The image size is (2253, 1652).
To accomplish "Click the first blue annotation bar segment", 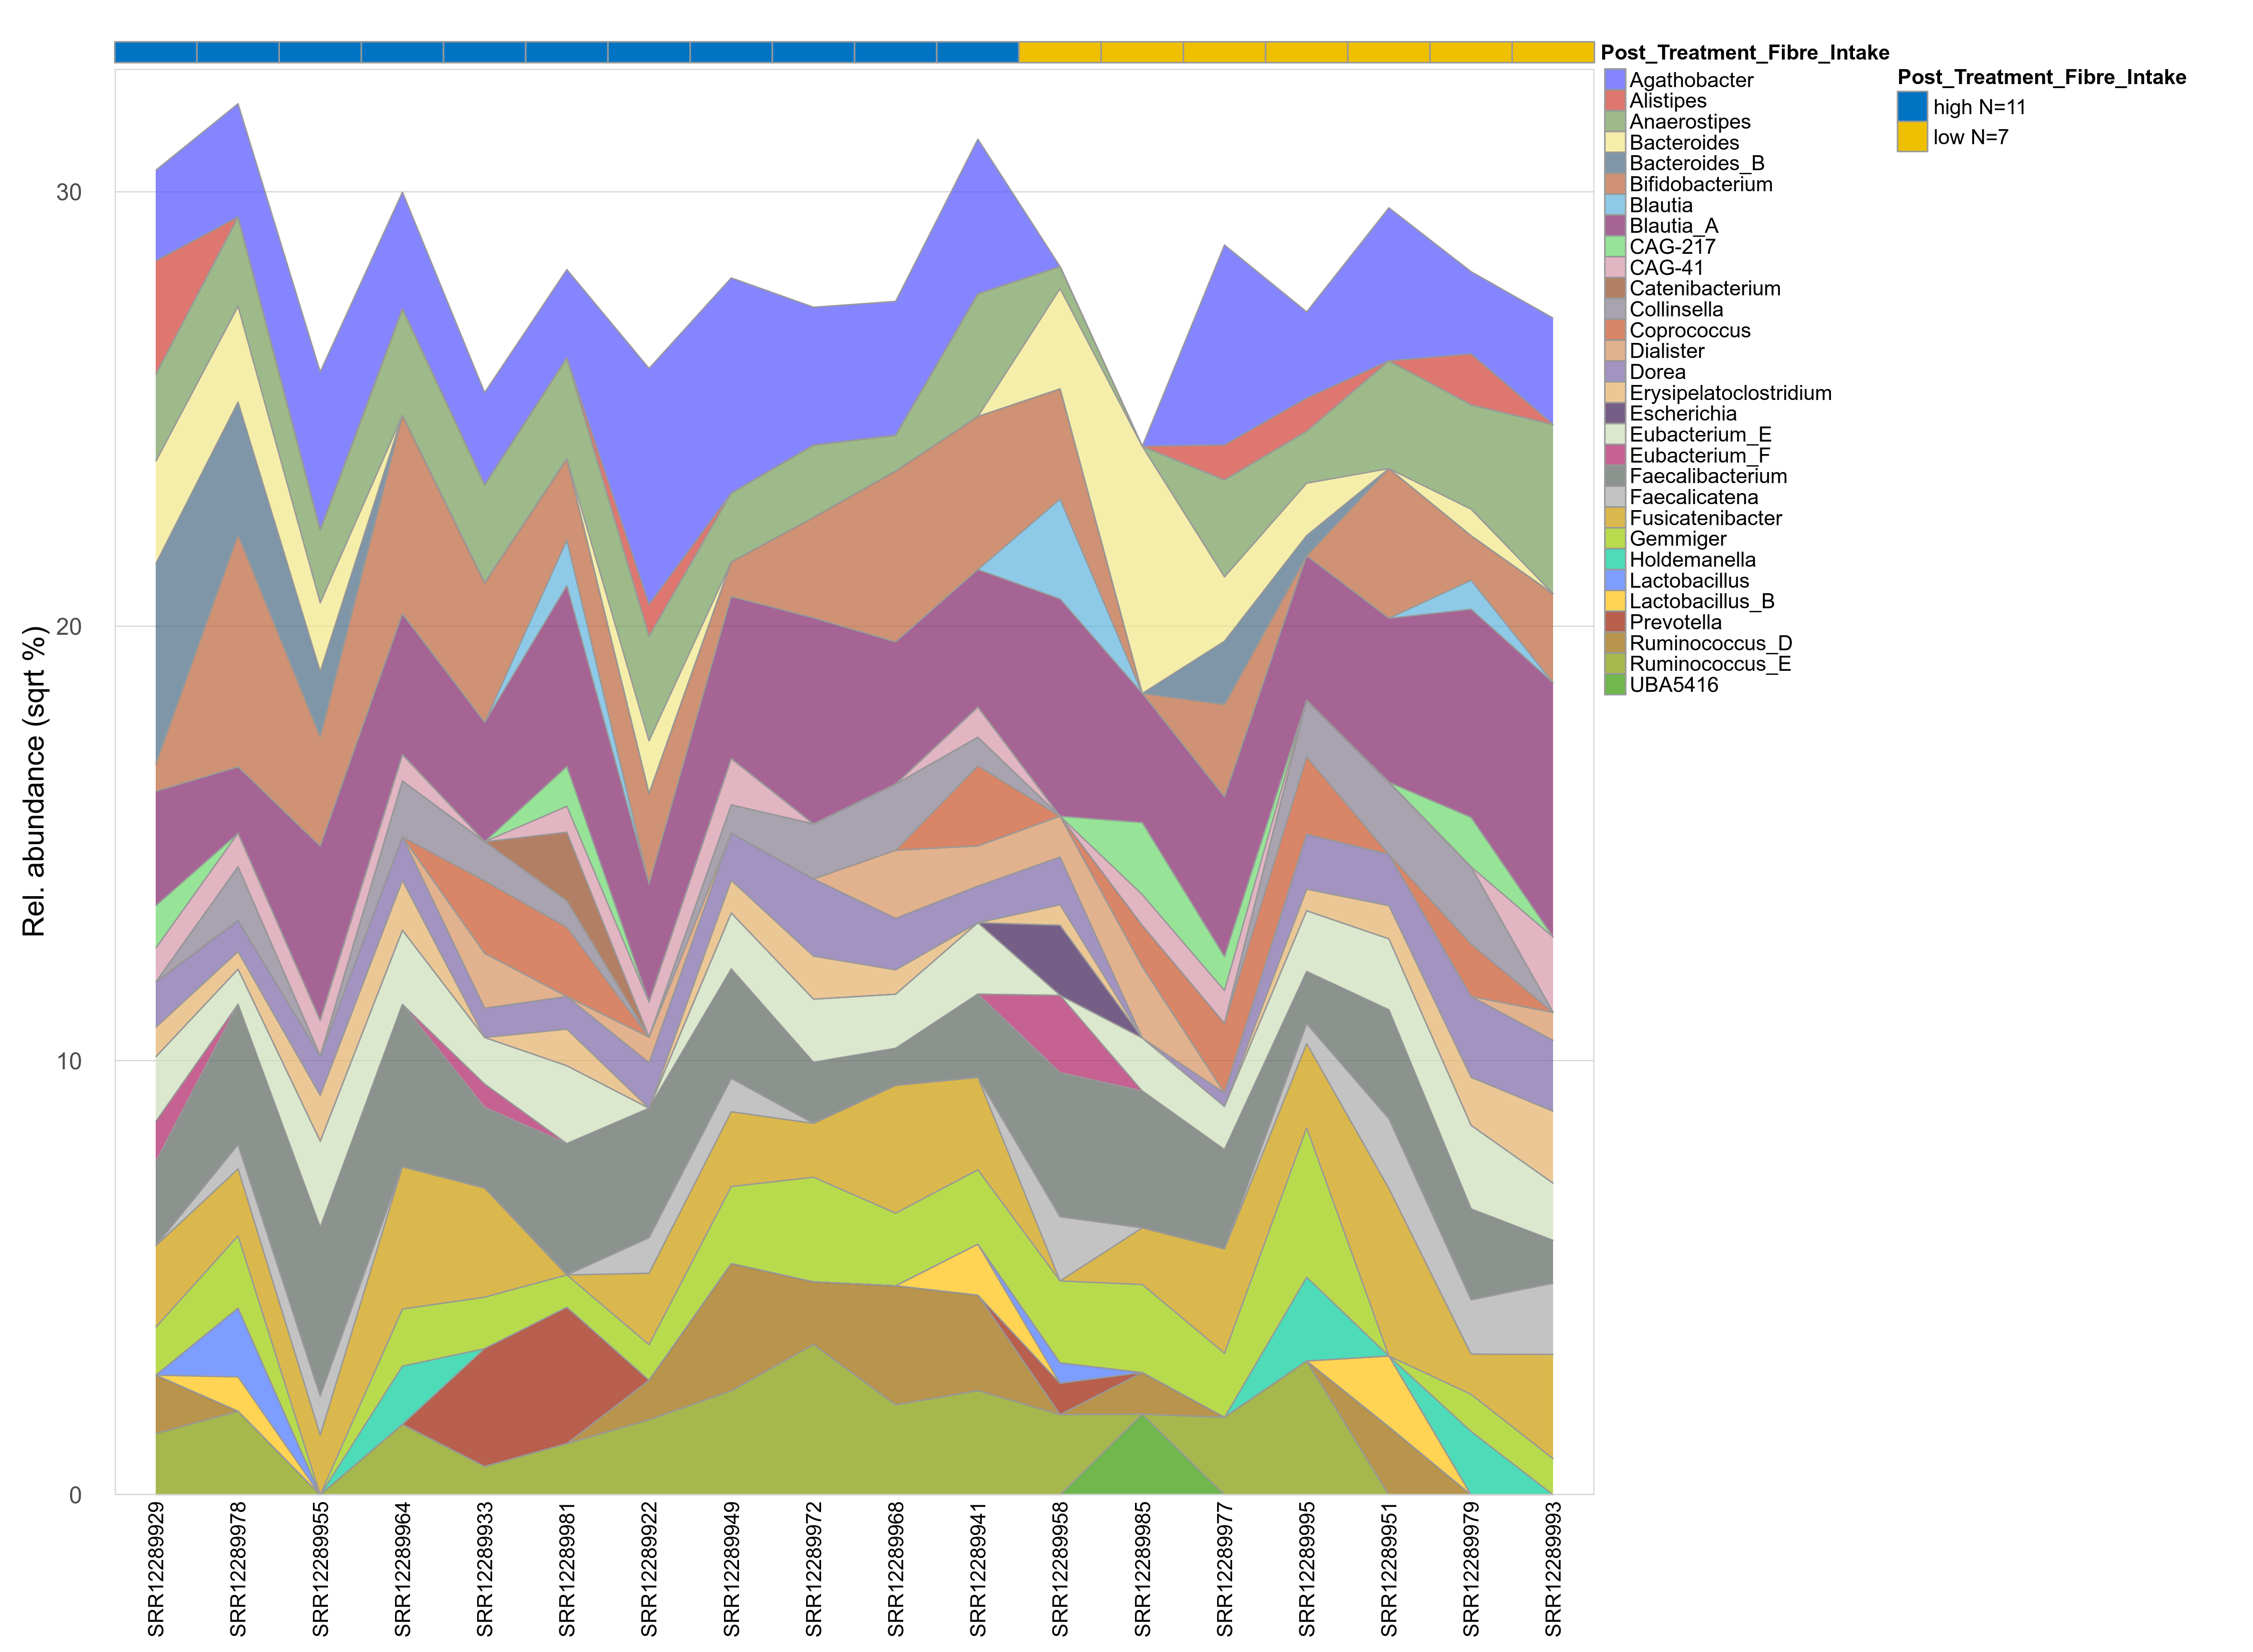I will tap(156, 52).
